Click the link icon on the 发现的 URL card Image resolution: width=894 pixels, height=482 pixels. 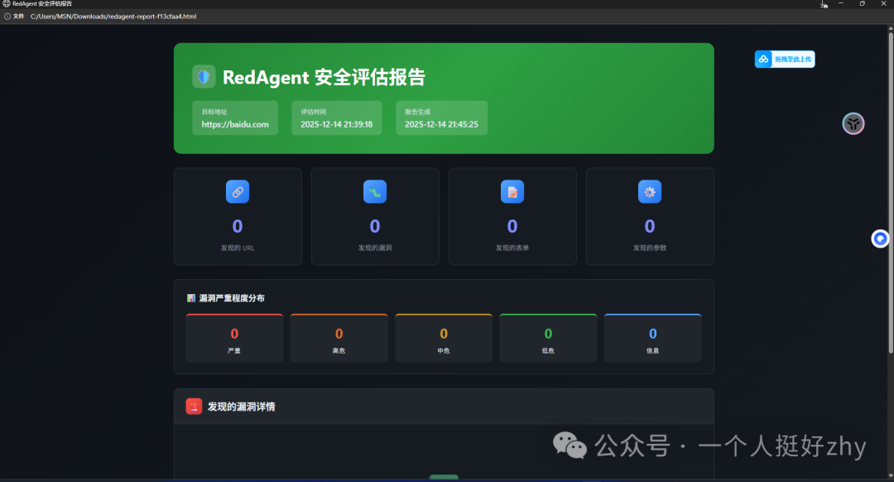pyautogui.click(x=238, y=191)
